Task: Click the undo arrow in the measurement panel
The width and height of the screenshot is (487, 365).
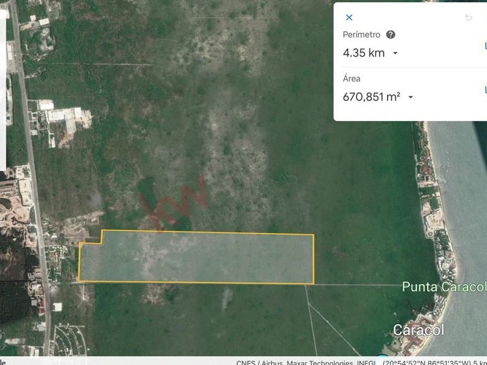Action: coord(468,17)
